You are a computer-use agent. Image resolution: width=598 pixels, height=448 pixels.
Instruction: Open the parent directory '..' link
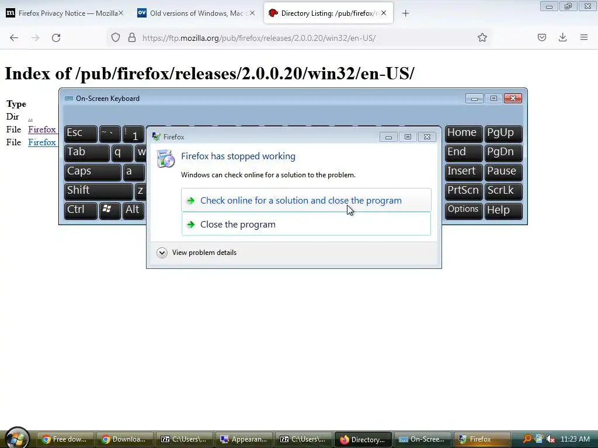coord(30,117)
